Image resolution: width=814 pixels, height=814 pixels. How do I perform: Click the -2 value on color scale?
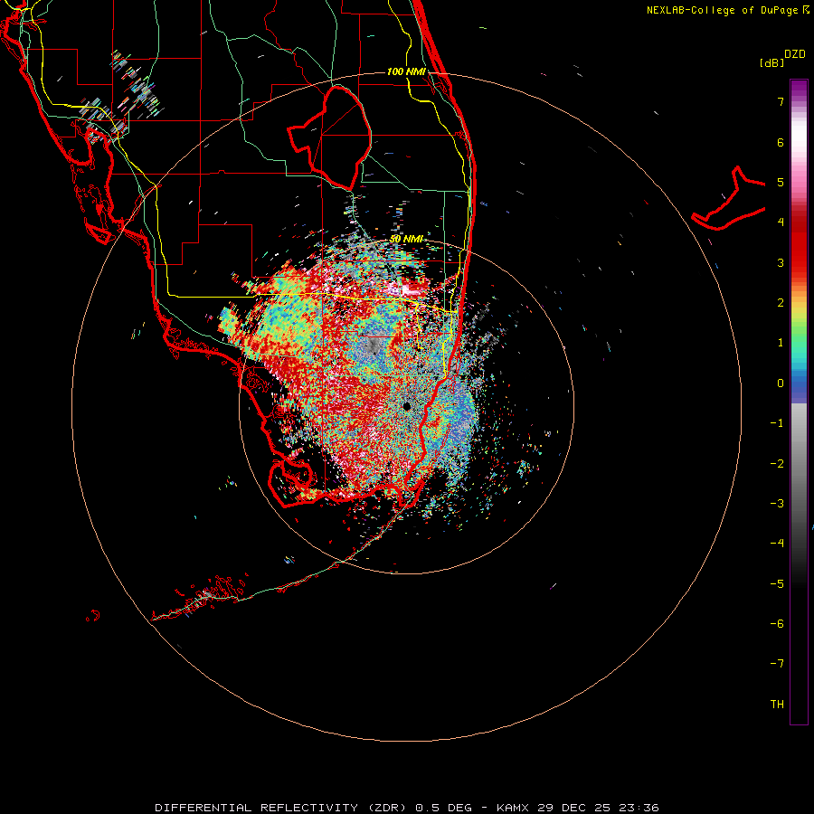(777, 464)
